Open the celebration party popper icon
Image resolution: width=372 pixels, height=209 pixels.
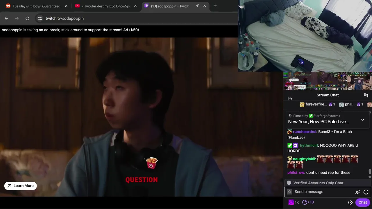pyautogui.click(x=357, y=192)
